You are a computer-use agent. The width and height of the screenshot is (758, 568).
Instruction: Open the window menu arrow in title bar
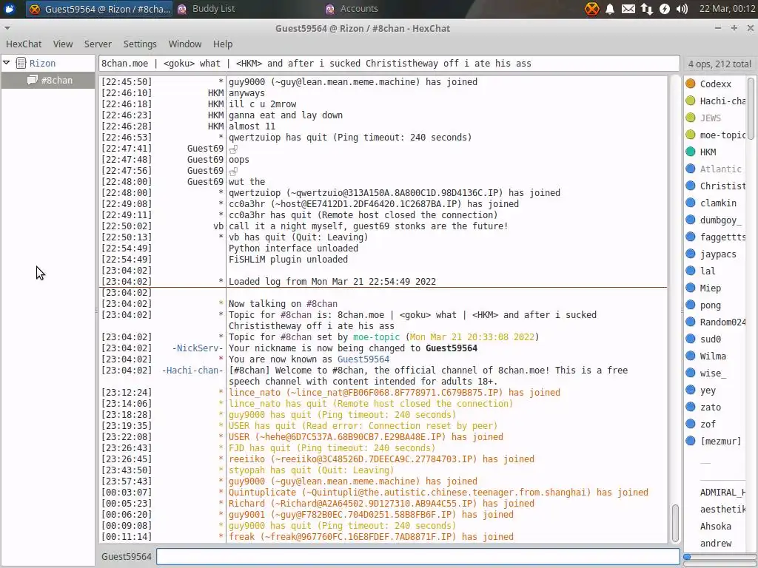[7, 28]
